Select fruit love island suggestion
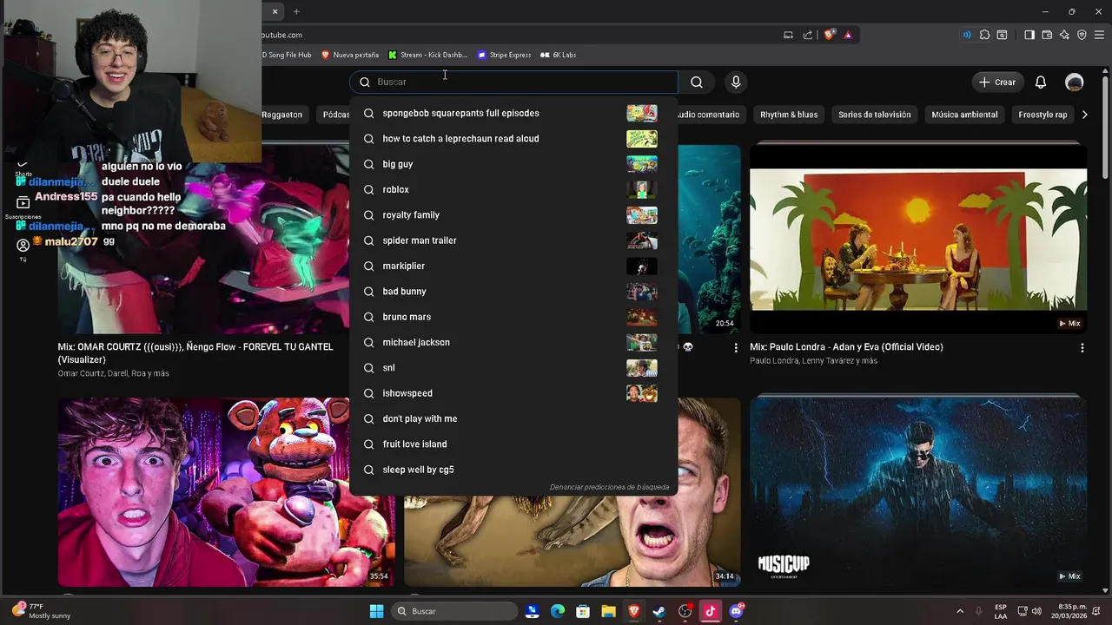Screen dimensions: 1112x625 click(x=513, y=444)
